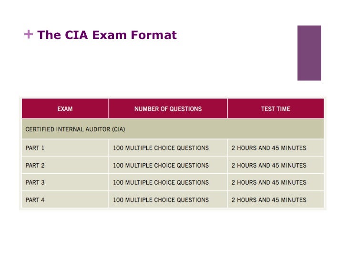
Task: Select the PART 2 cell
Action: [65, 165]
